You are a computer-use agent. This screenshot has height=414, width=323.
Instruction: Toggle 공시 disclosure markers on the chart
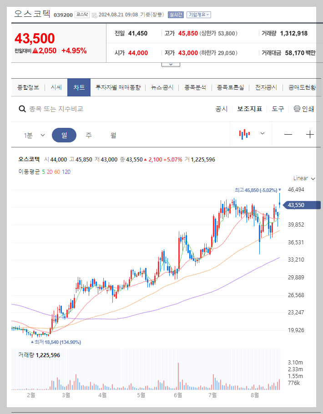pos(222,109)
